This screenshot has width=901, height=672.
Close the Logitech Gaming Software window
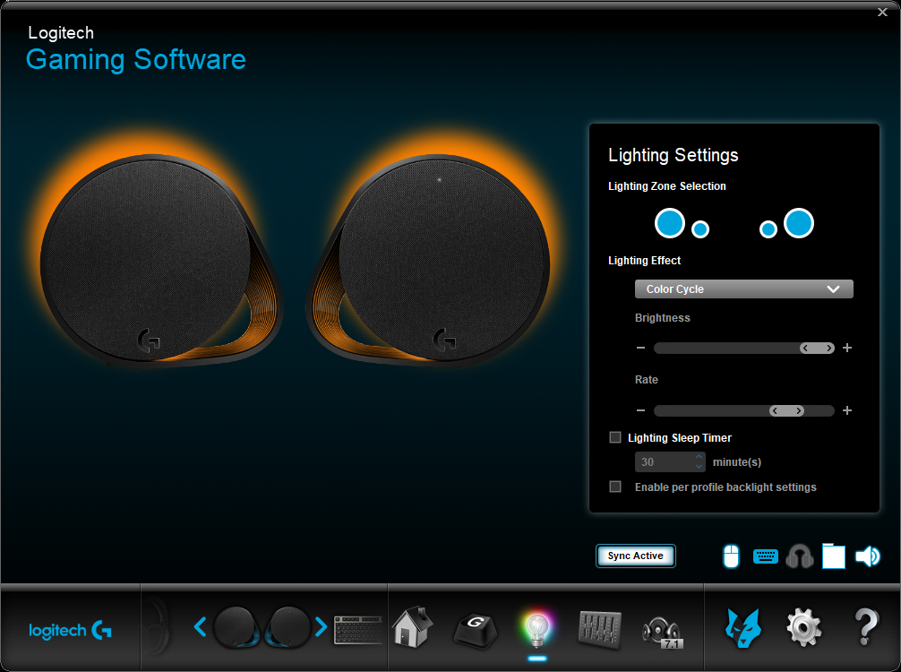click(x=882, y=12)
